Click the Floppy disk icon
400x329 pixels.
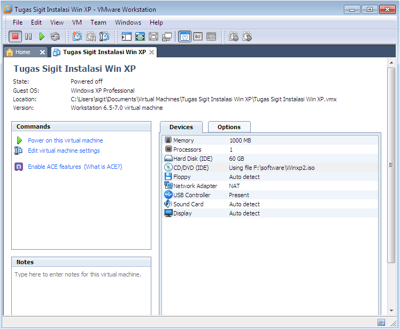[x=168, y=176]
